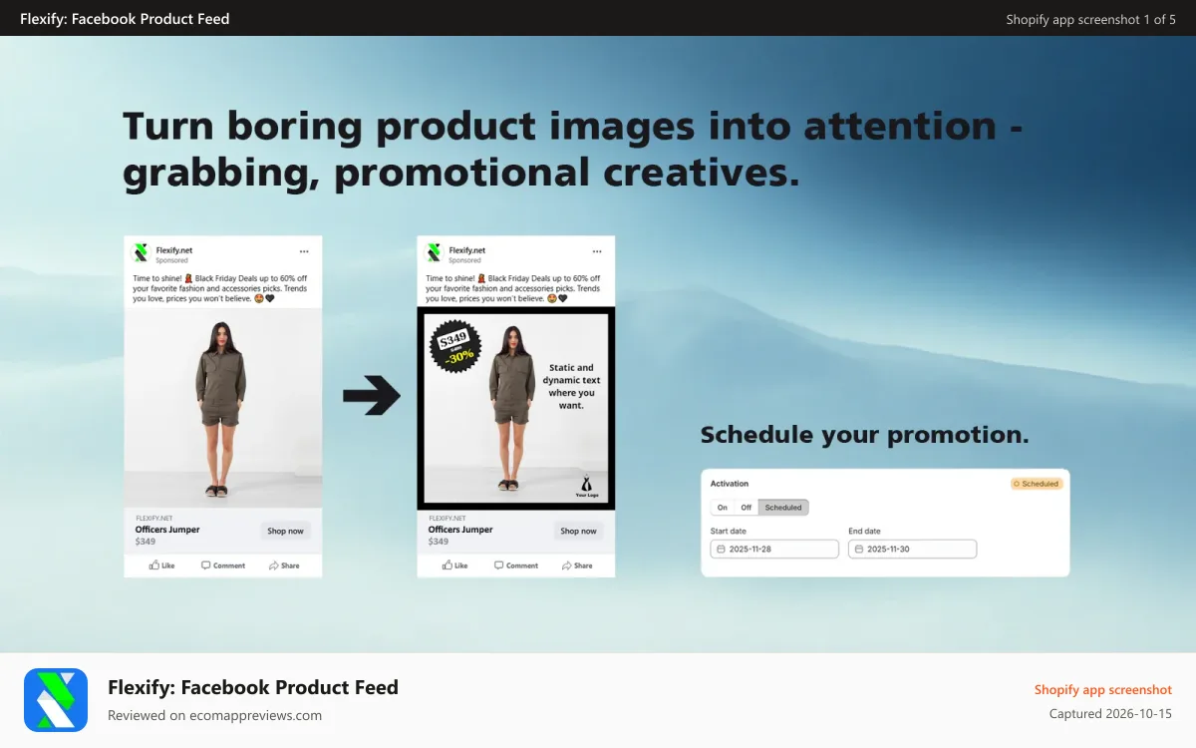Click the left ad product image

click(223, 408)
